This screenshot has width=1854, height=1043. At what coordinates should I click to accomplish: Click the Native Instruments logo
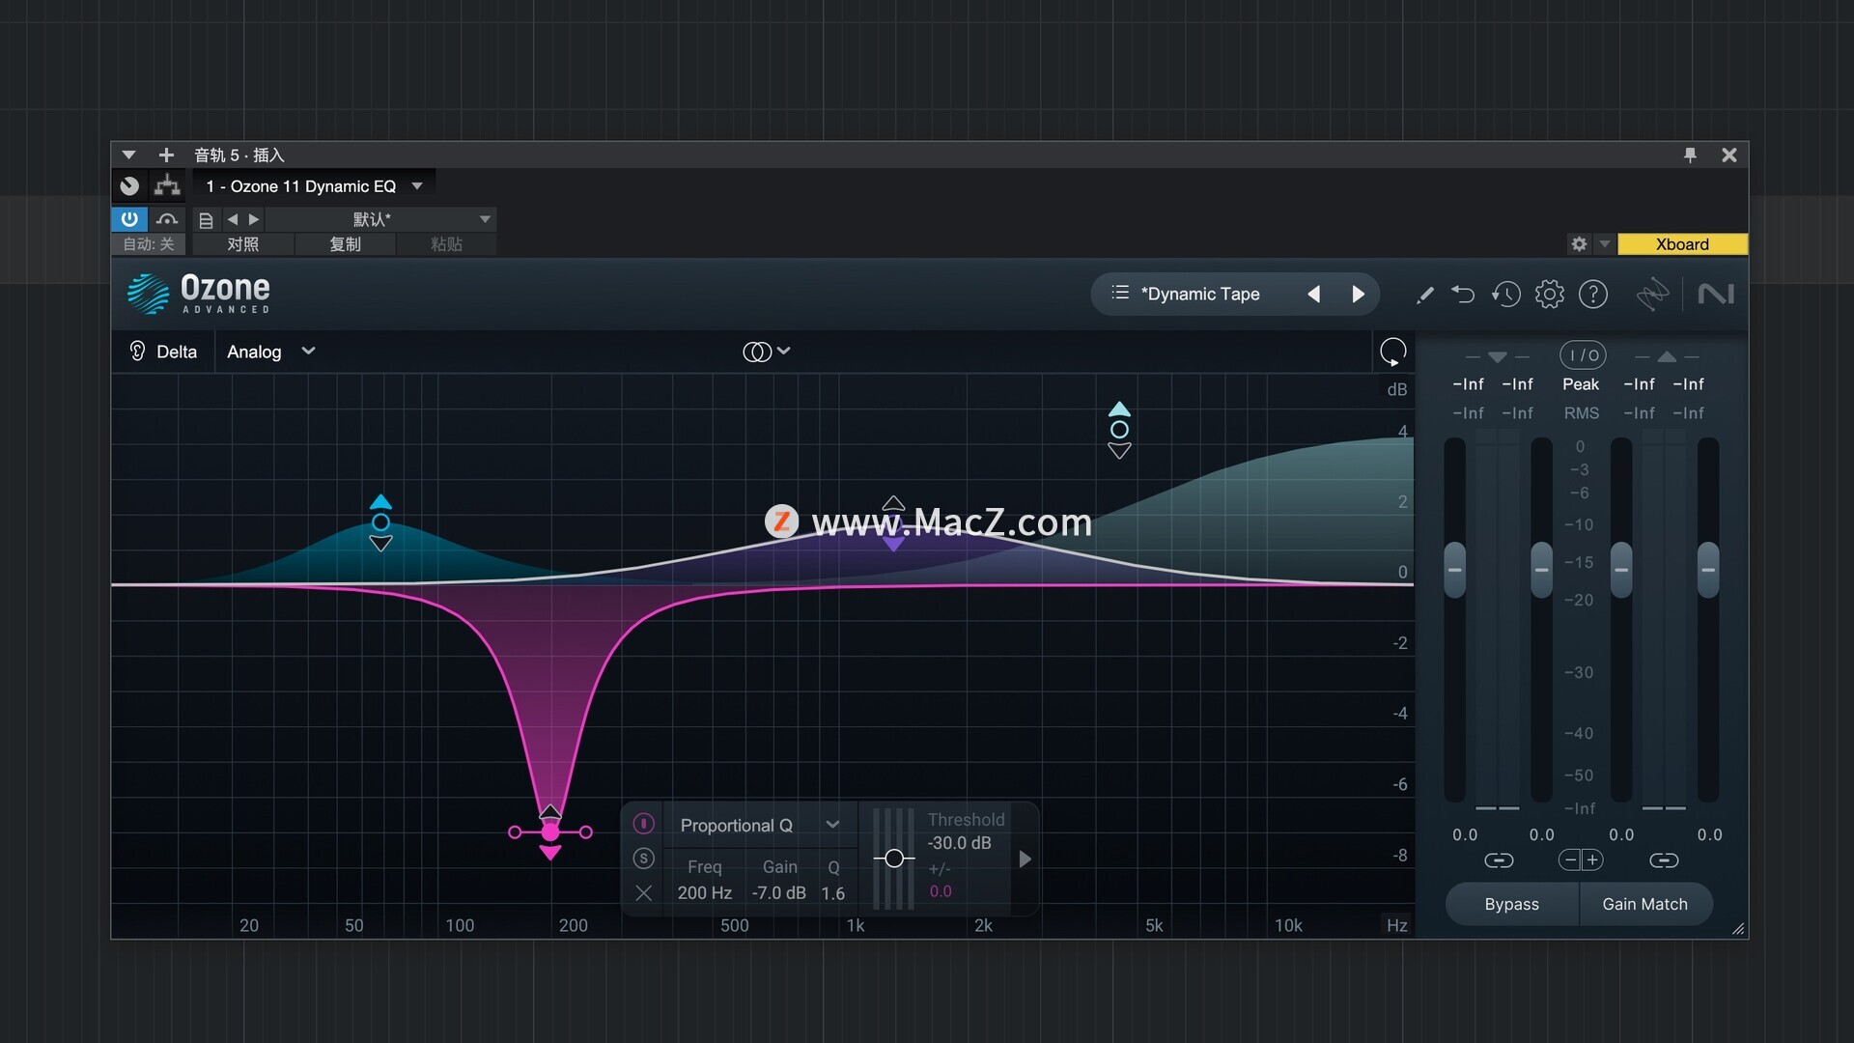coord(1716,294)
